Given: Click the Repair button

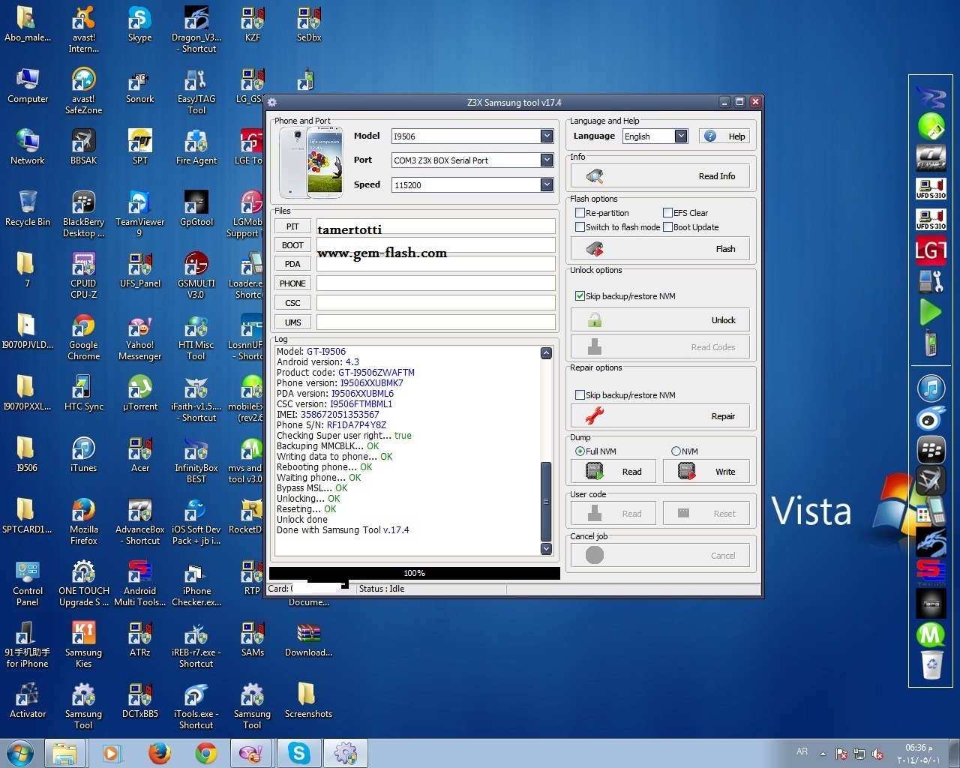Looking at the screenshot, I should pos(660,416).
